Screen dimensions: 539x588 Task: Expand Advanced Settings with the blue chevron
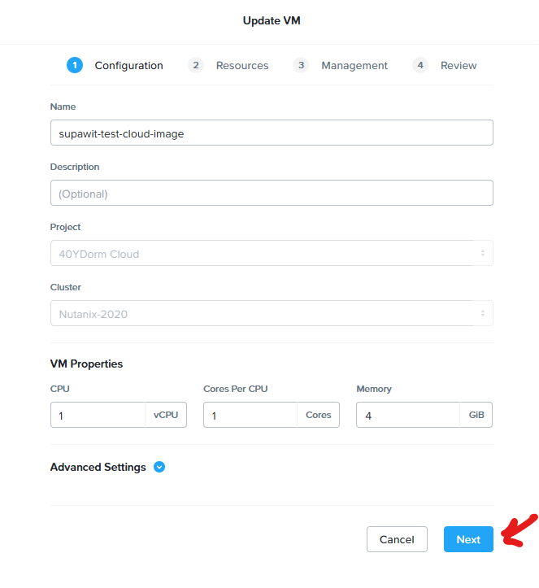[159, 468]
